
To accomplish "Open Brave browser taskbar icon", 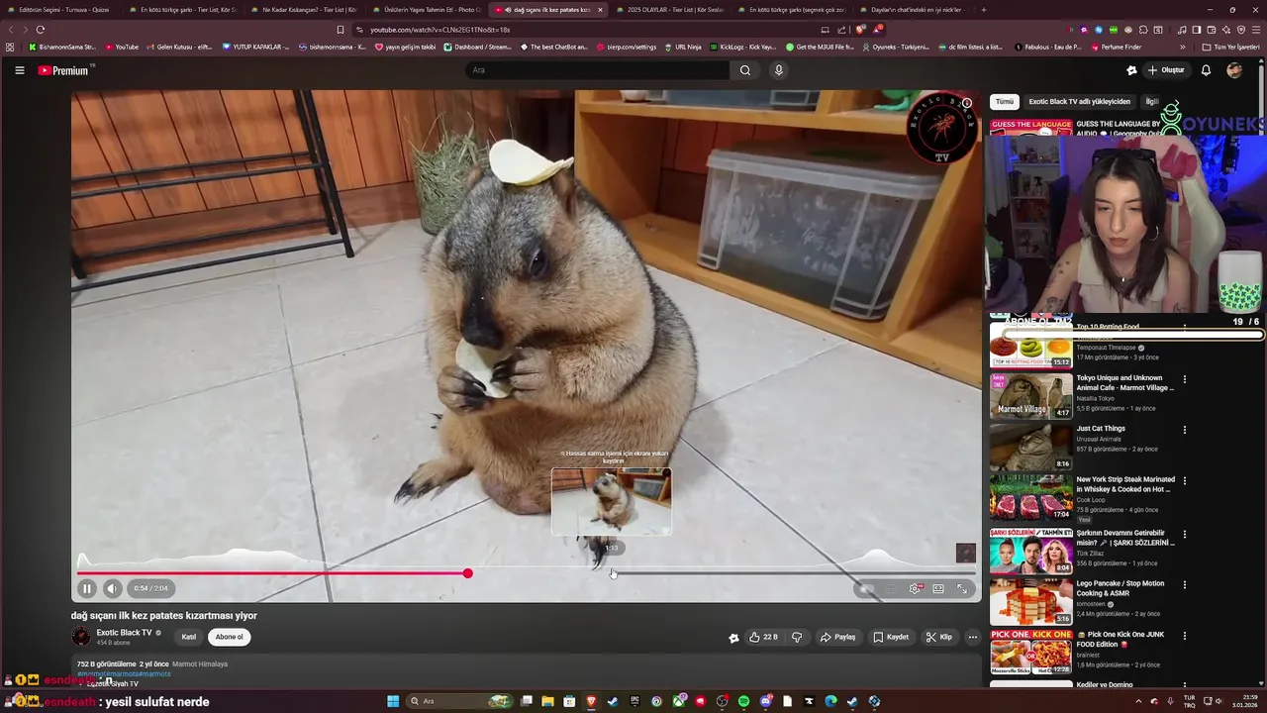I will click(x=591, y=701).
